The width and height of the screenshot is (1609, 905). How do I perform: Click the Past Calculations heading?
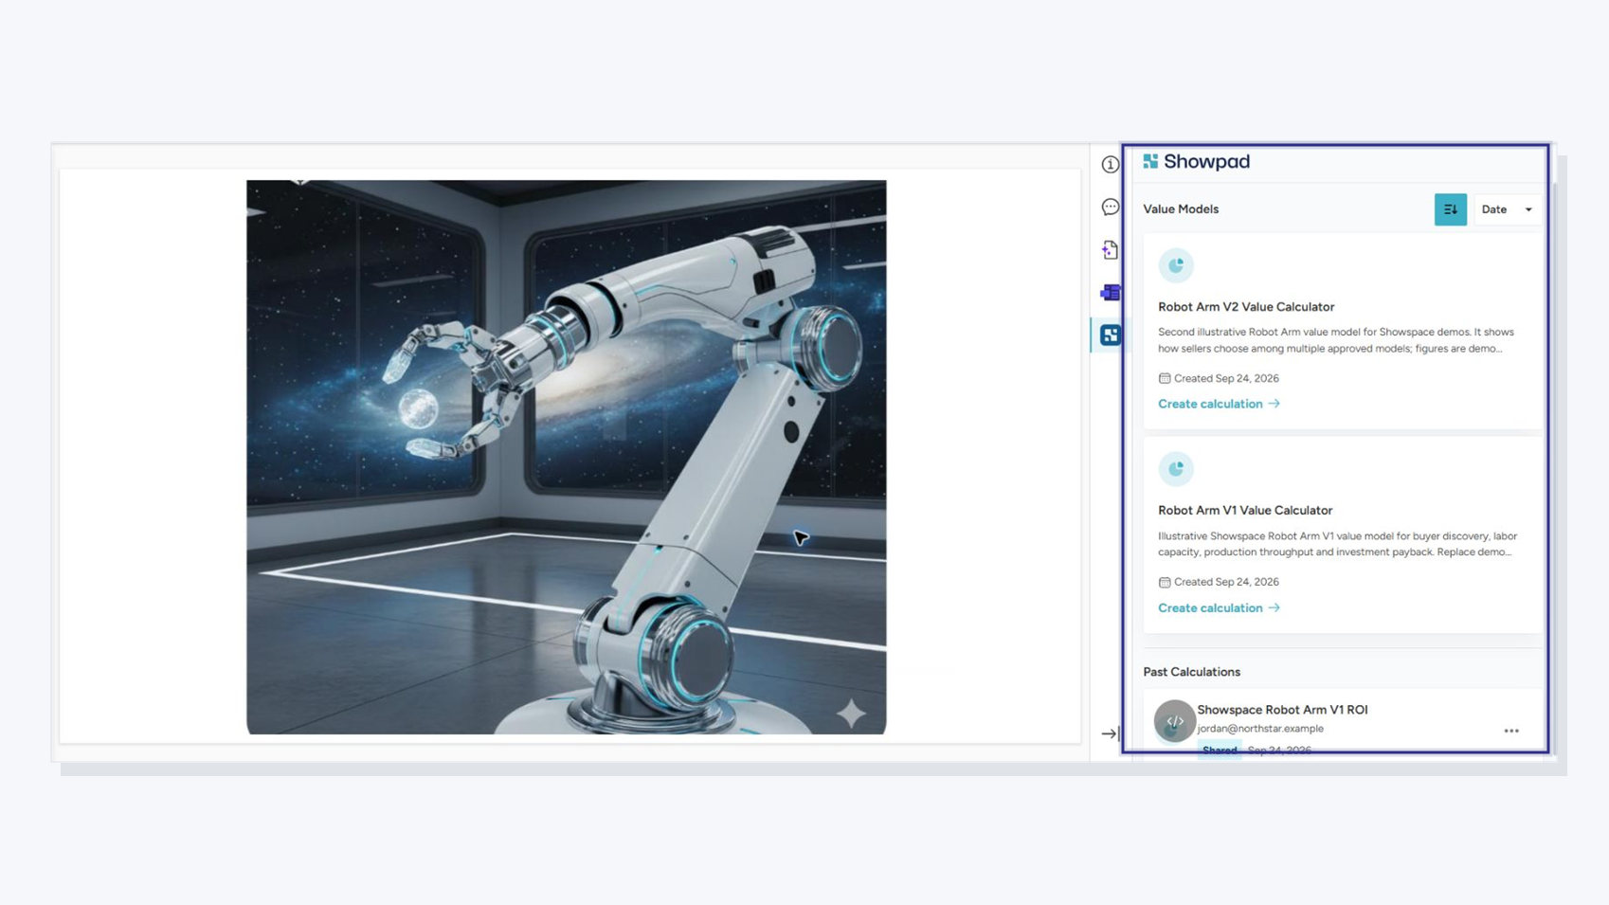[x=1191, y=672]
